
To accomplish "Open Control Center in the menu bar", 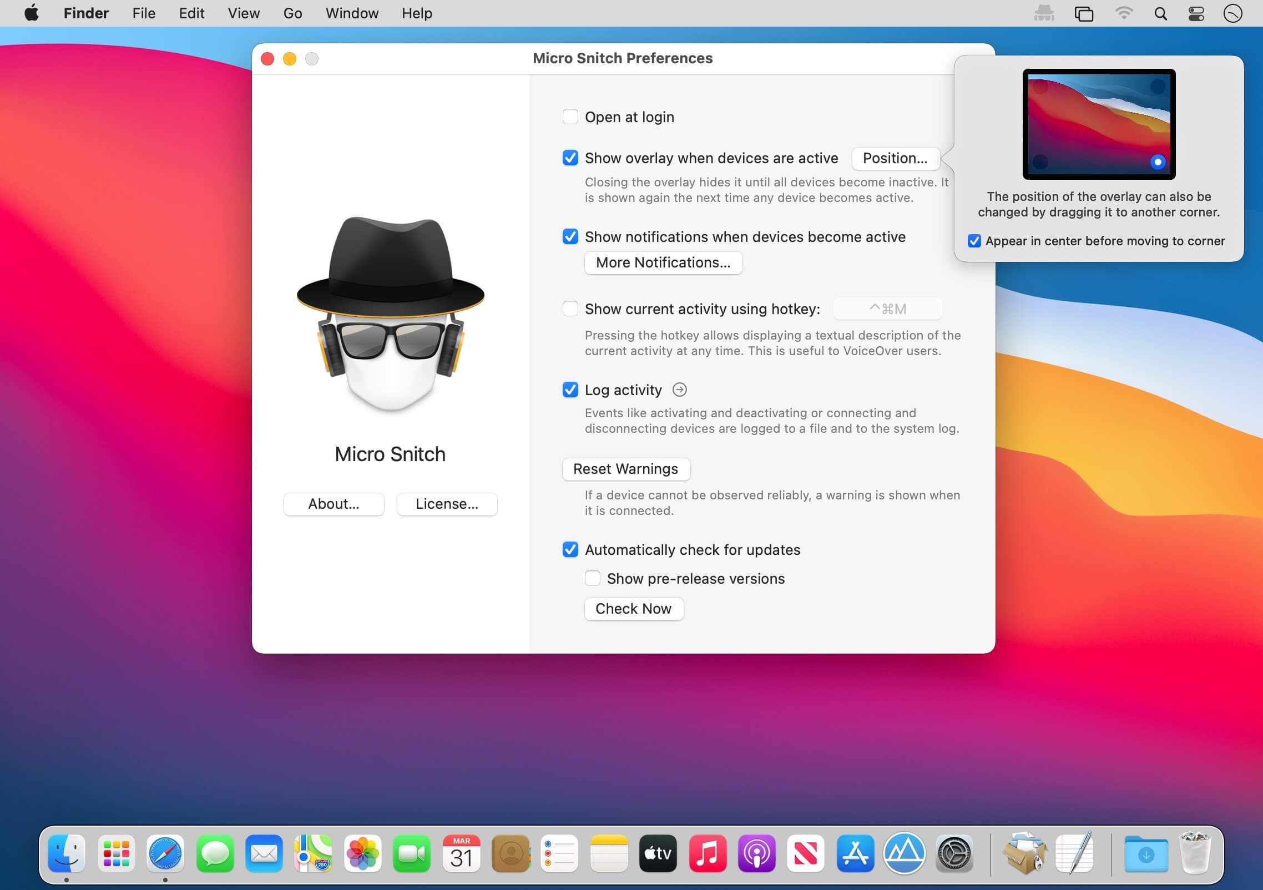I will click(x=1196, y=13).
